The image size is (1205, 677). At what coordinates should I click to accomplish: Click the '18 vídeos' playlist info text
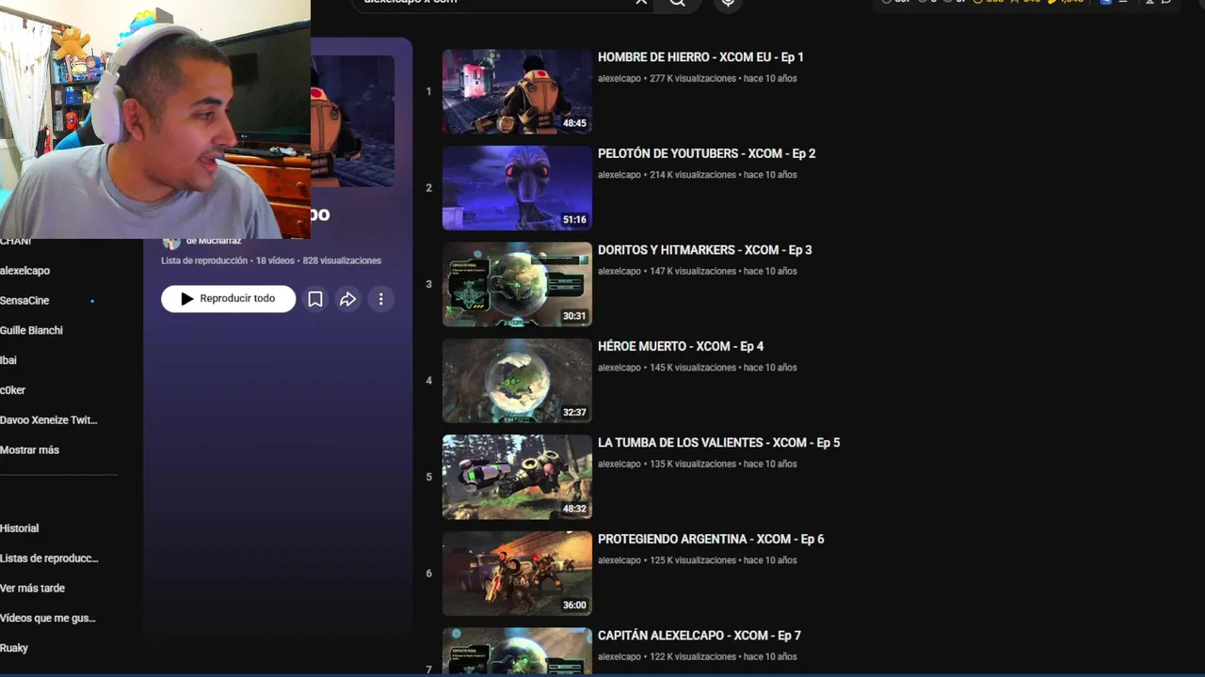(x=276, y=260)
